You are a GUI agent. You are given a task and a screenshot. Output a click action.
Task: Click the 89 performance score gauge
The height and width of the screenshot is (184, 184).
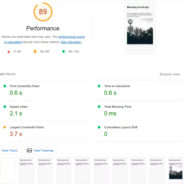[43, 12]
